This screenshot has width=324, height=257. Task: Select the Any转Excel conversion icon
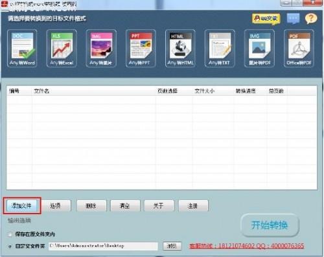tap(62, 49)
